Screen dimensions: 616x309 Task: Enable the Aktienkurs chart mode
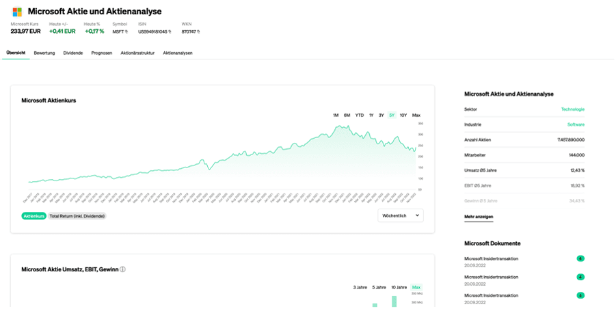[x=34, y=216]
